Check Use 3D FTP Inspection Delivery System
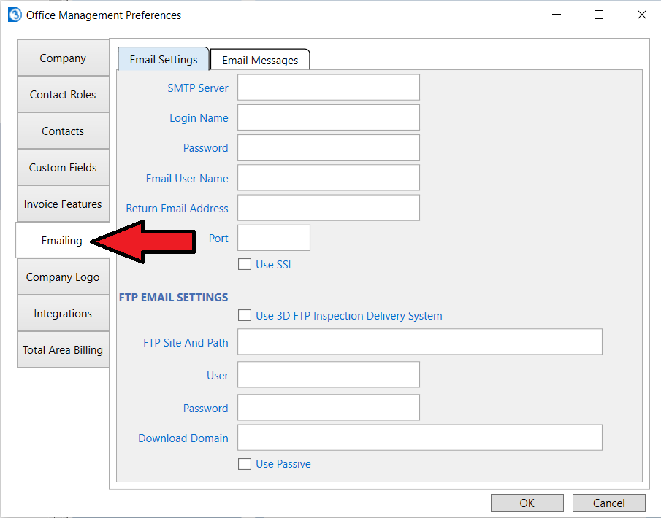 coord(245,315)
